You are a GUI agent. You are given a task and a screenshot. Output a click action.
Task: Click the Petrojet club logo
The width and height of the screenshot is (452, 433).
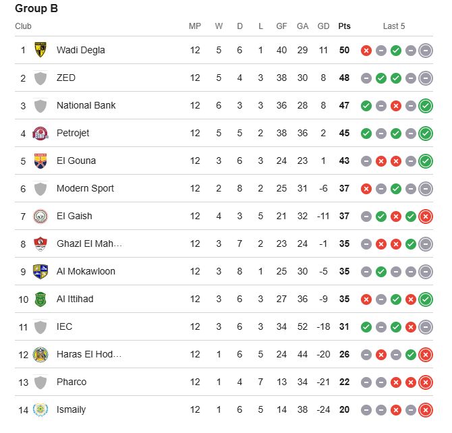point(40,133)
